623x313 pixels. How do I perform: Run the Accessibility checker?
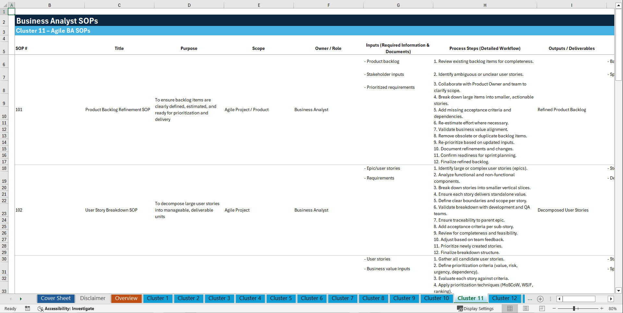coord(66,308)
